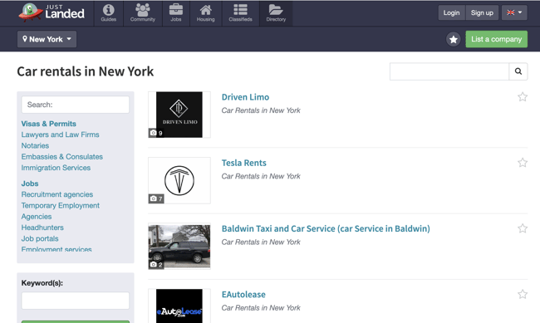Open Embassies & Consulates category

click(x=62, y=157)
